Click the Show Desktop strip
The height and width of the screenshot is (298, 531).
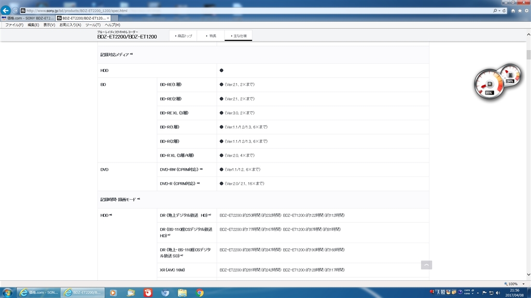528,293
